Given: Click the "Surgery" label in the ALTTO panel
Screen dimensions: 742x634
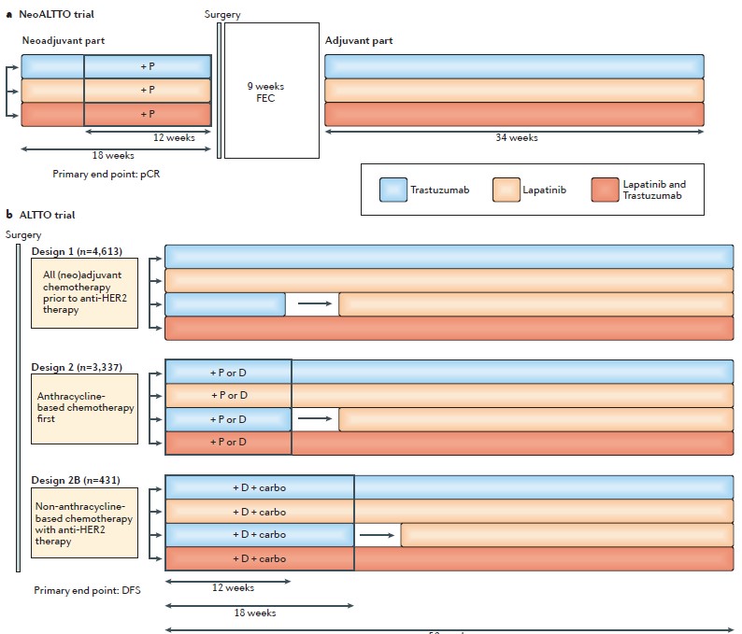Looking at the screenshot, I should [23, 235].
